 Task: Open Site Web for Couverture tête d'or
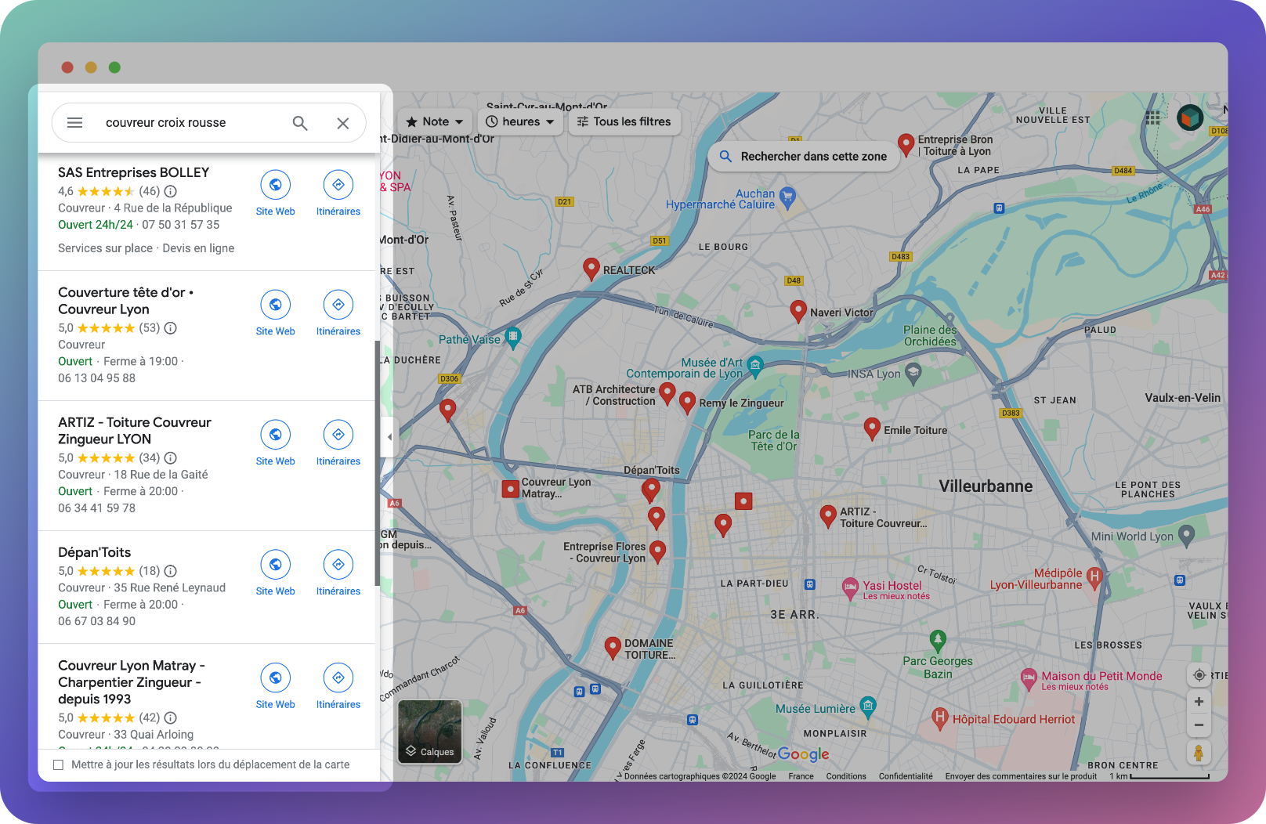coord(276,313)
